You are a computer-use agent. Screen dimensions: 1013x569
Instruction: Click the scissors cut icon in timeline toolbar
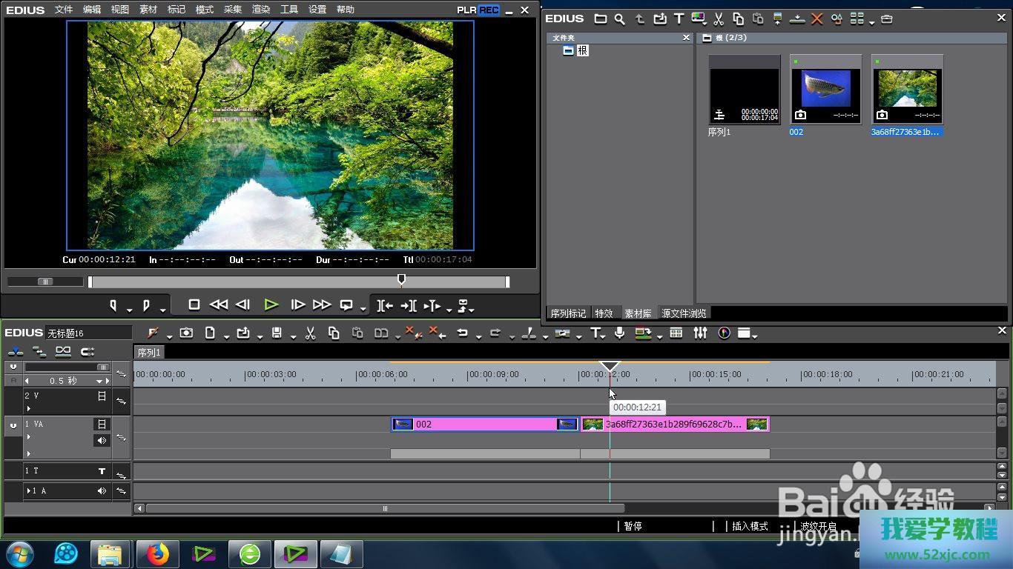(311, 333)
